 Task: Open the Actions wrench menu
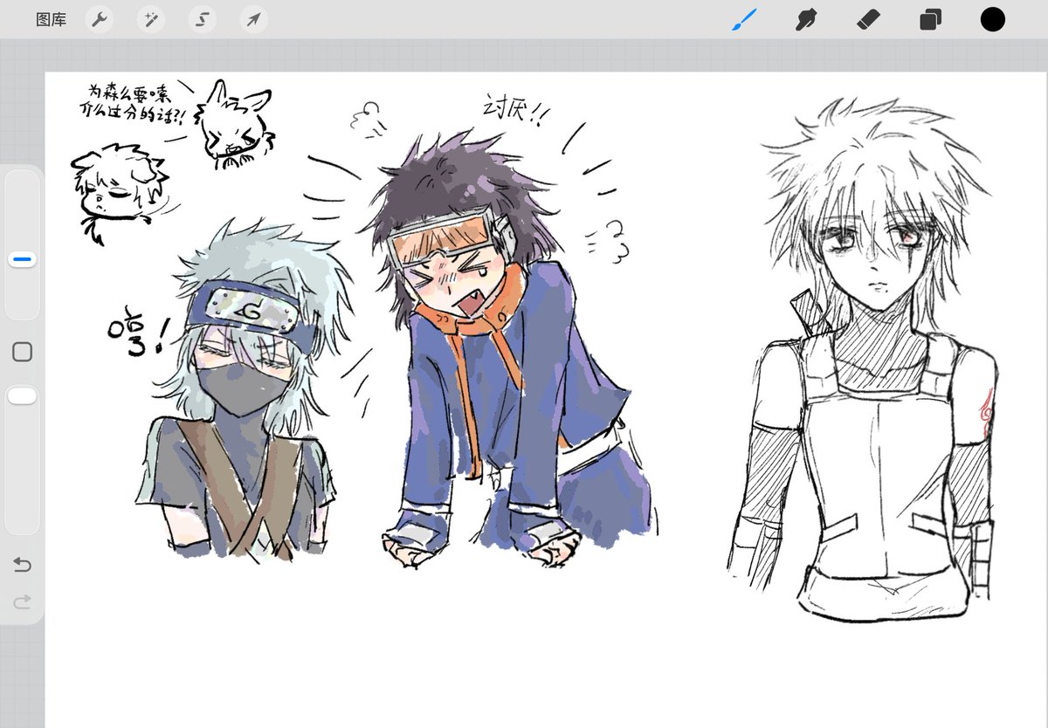[100, 19]
